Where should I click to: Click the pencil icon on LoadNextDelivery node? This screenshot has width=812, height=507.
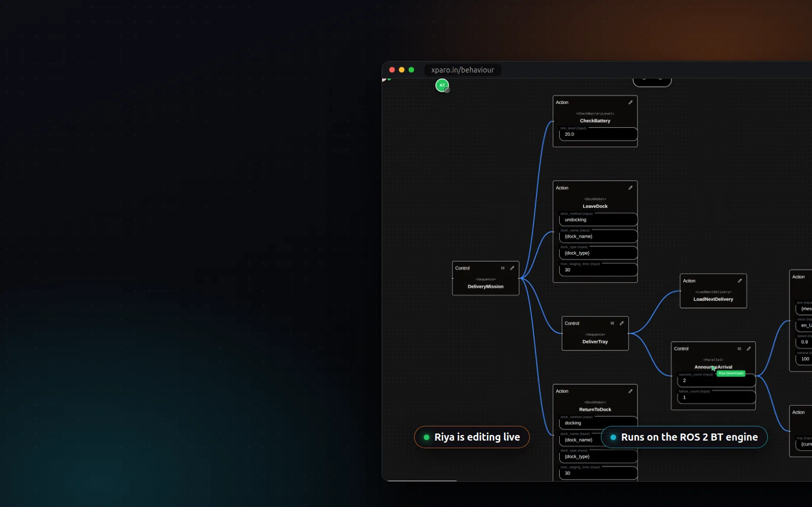[740, 281]
